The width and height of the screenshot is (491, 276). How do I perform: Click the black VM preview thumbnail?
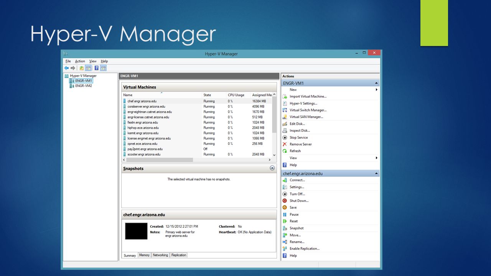[136, 231]
